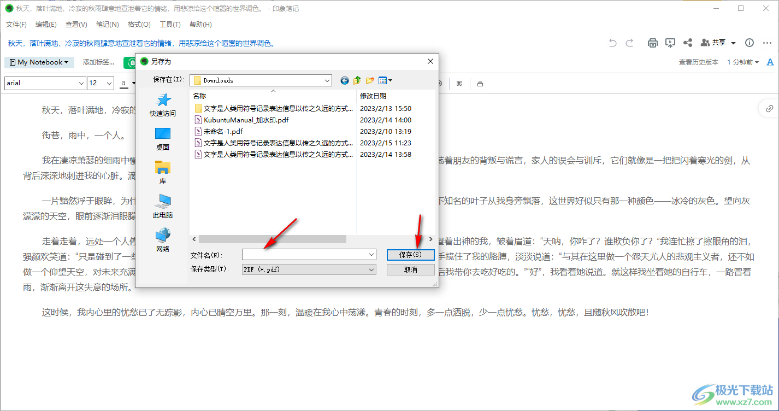Screen dimensions: 779x411
Task: Click the 取消 button
Action: (410, 269)
